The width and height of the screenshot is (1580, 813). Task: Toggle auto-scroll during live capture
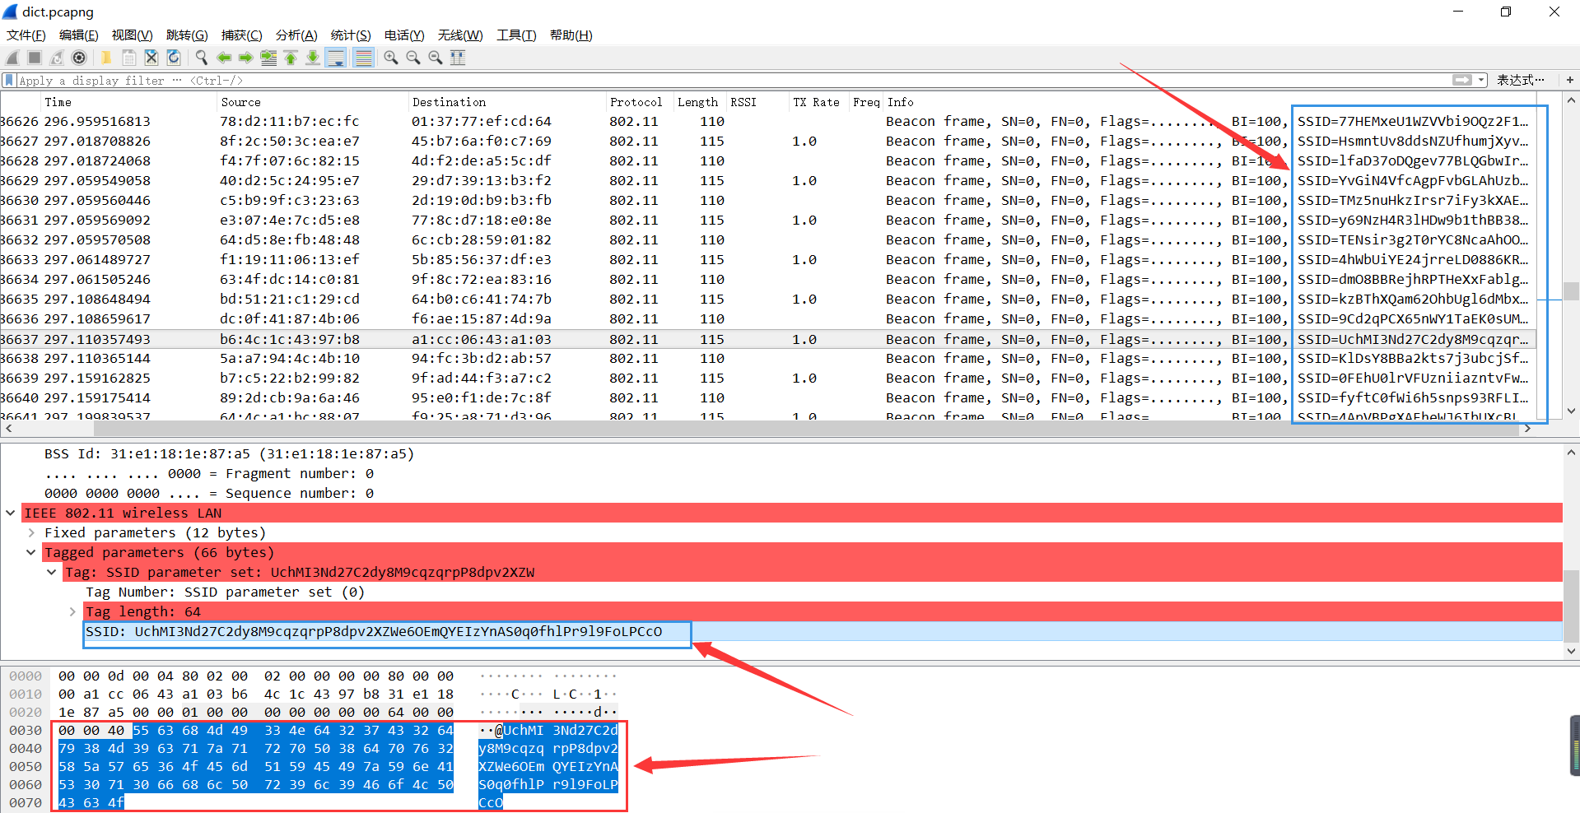(x=335, y=58)
